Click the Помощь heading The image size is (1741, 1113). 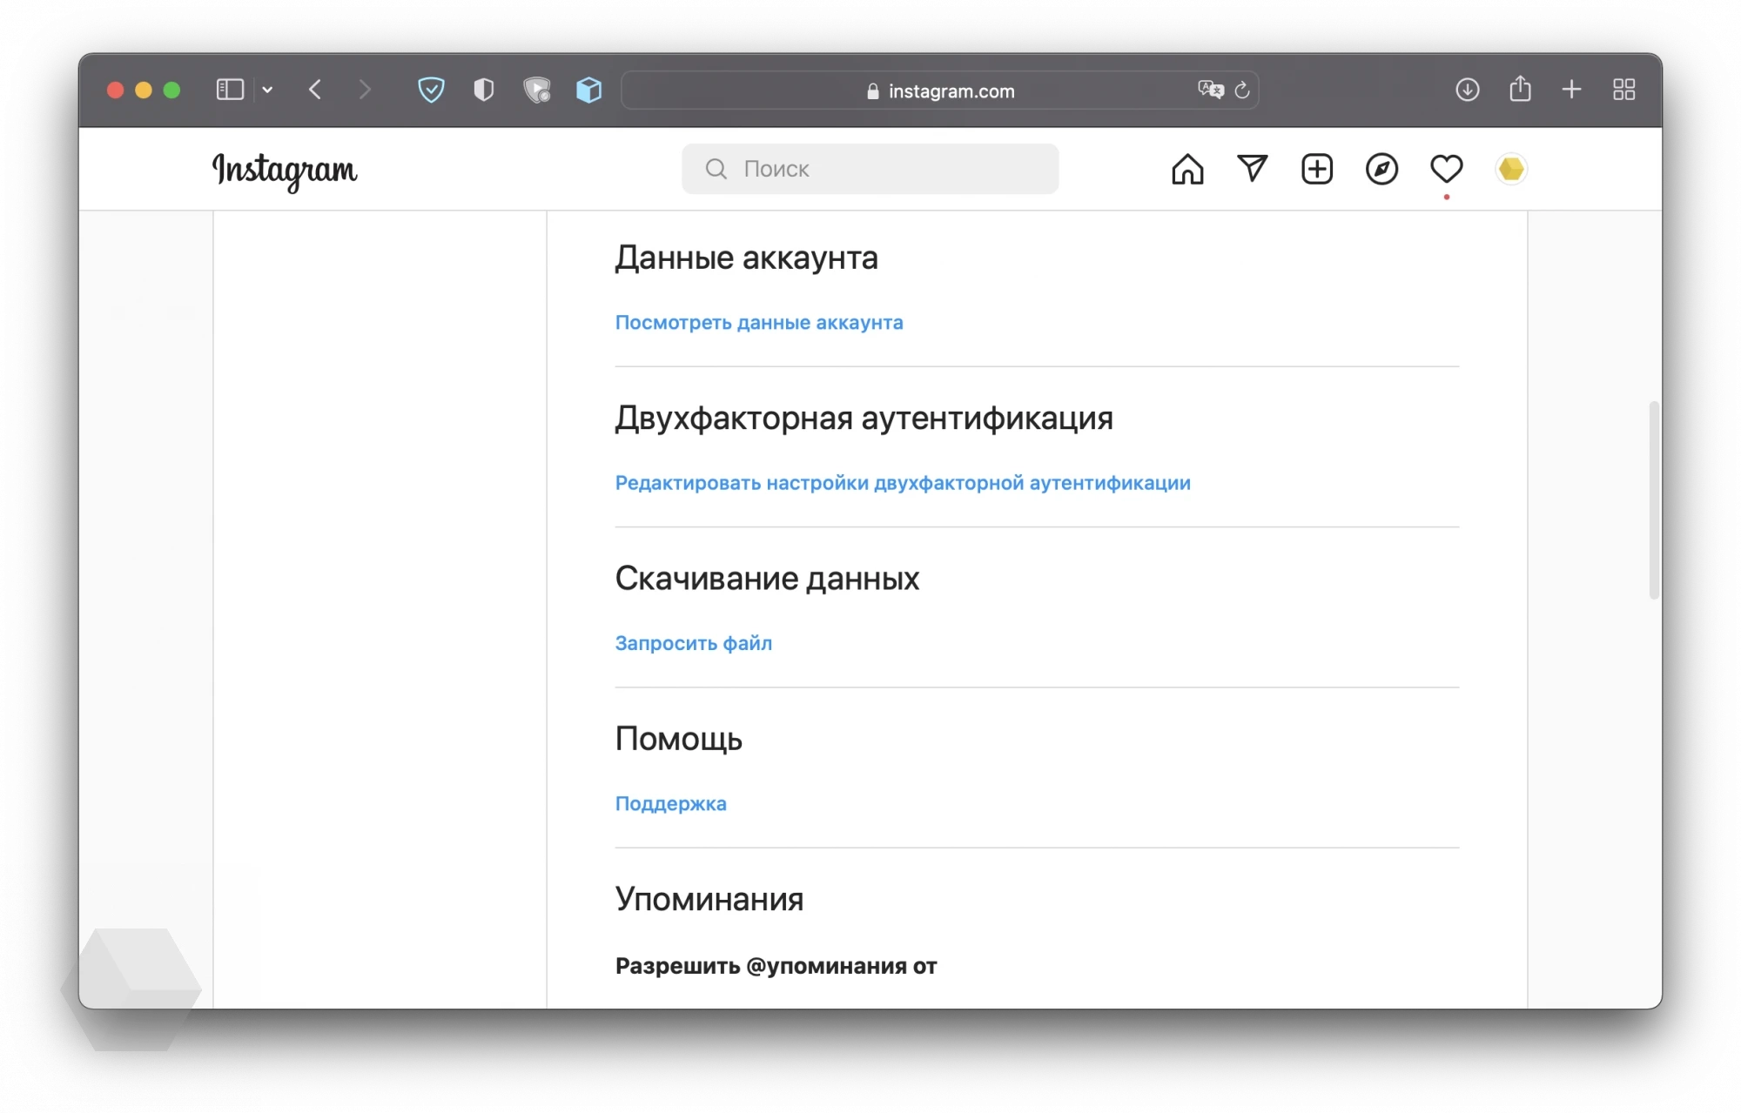pos(679,739)
